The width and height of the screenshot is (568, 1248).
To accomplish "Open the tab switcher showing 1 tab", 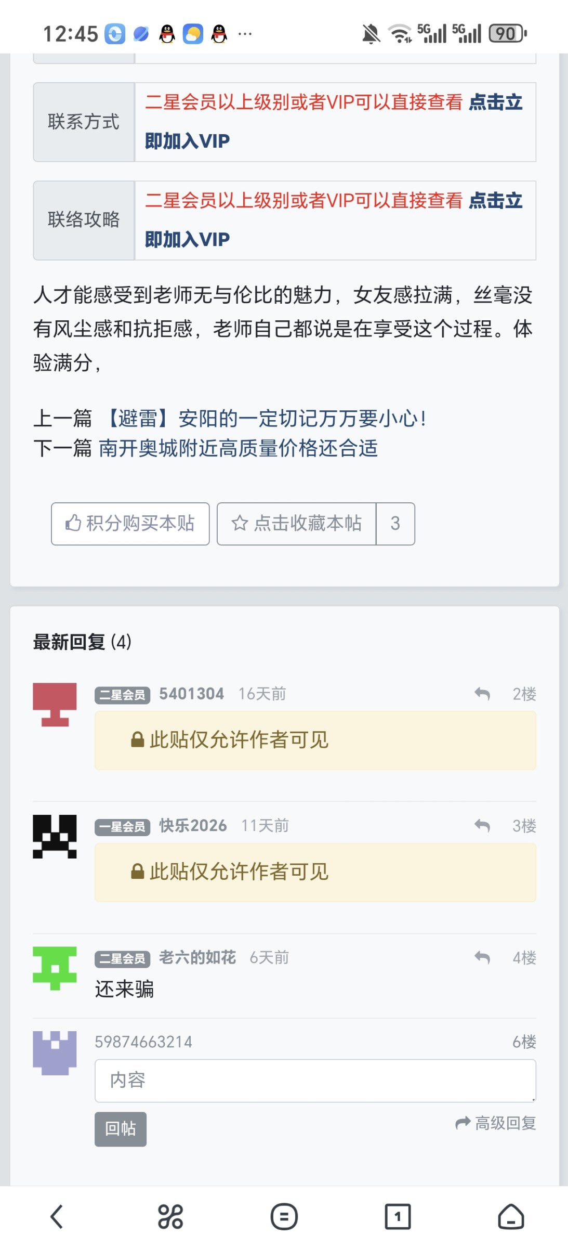I will 398,1217.
